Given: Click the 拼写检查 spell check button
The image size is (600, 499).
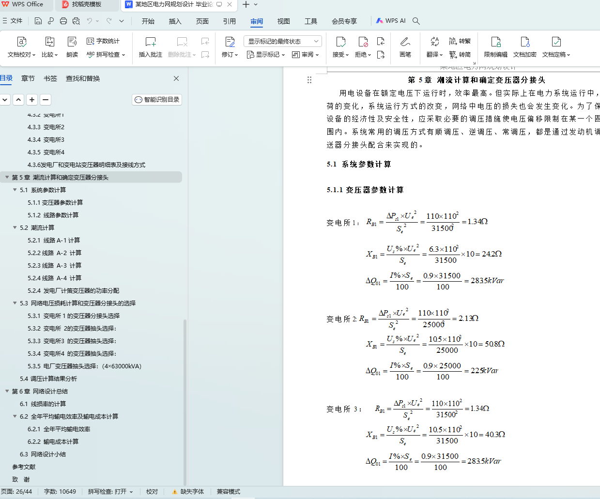Looking at the screenshot, I should (106, 55).
